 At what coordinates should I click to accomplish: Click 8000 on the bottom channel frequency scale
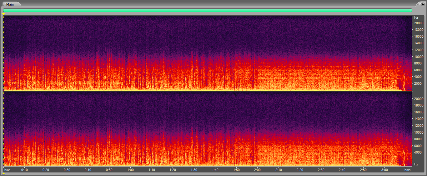[419, 139]
